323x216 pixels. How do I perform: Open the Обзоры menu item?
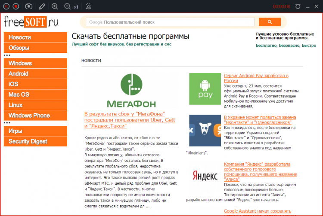click(35, 48)
